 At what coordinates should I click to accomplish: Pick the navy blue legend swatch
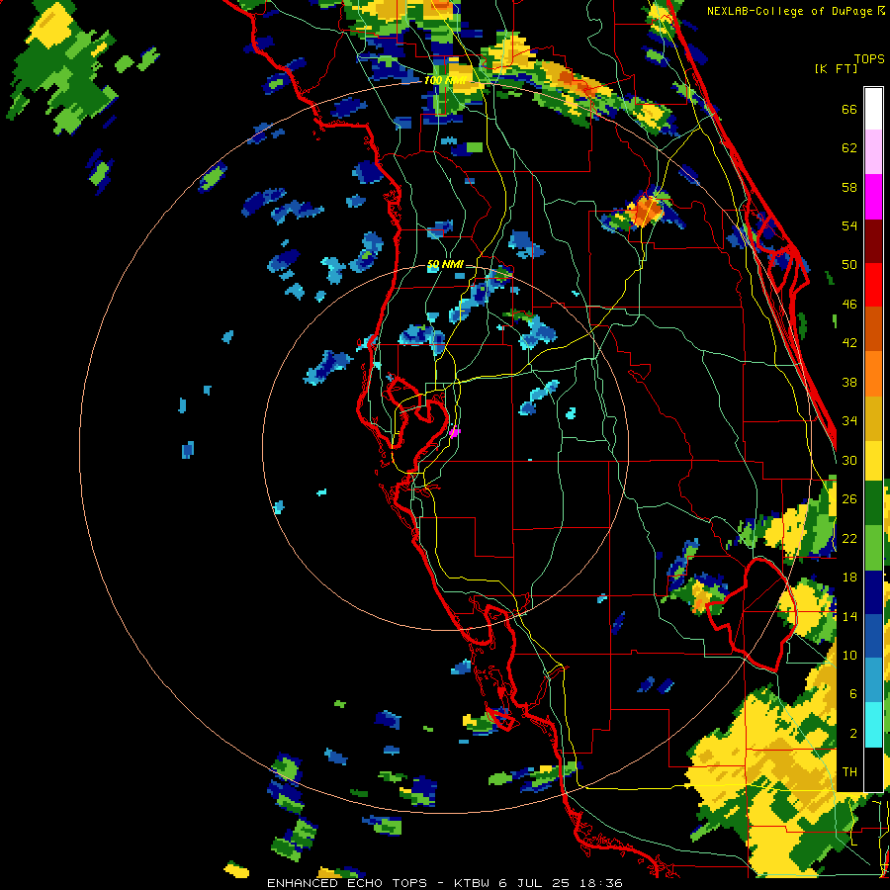pos(873,592)
